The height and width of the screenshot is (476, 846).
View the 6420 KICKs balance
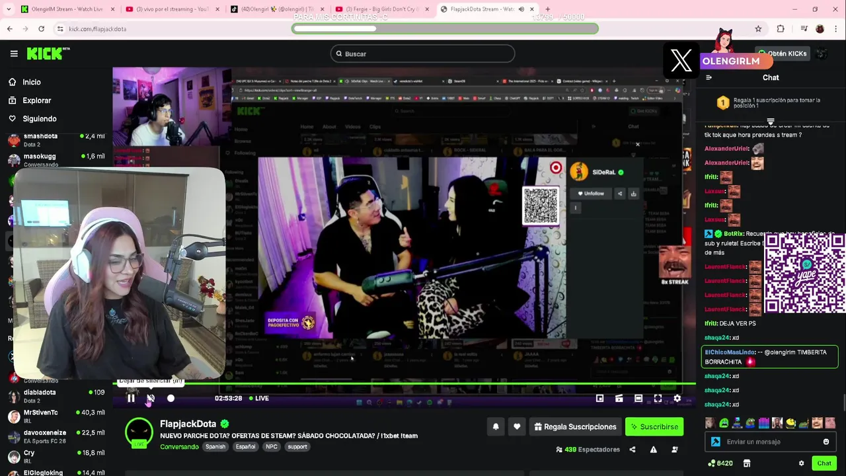720,463
